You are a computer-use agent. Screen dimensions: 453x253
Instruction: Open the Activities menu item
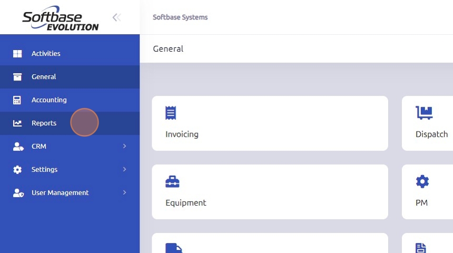pos(70,53)
